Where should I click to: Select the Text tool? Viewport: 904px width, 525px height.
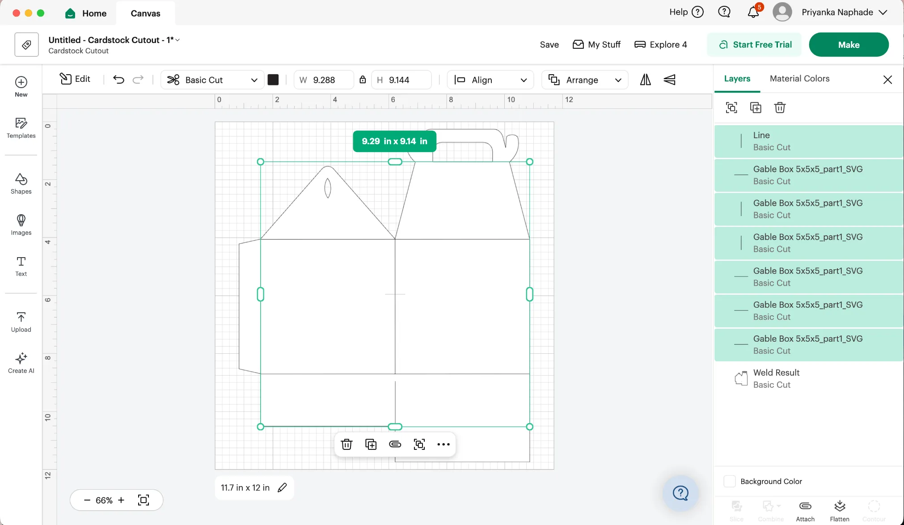(x=21, y=267)
